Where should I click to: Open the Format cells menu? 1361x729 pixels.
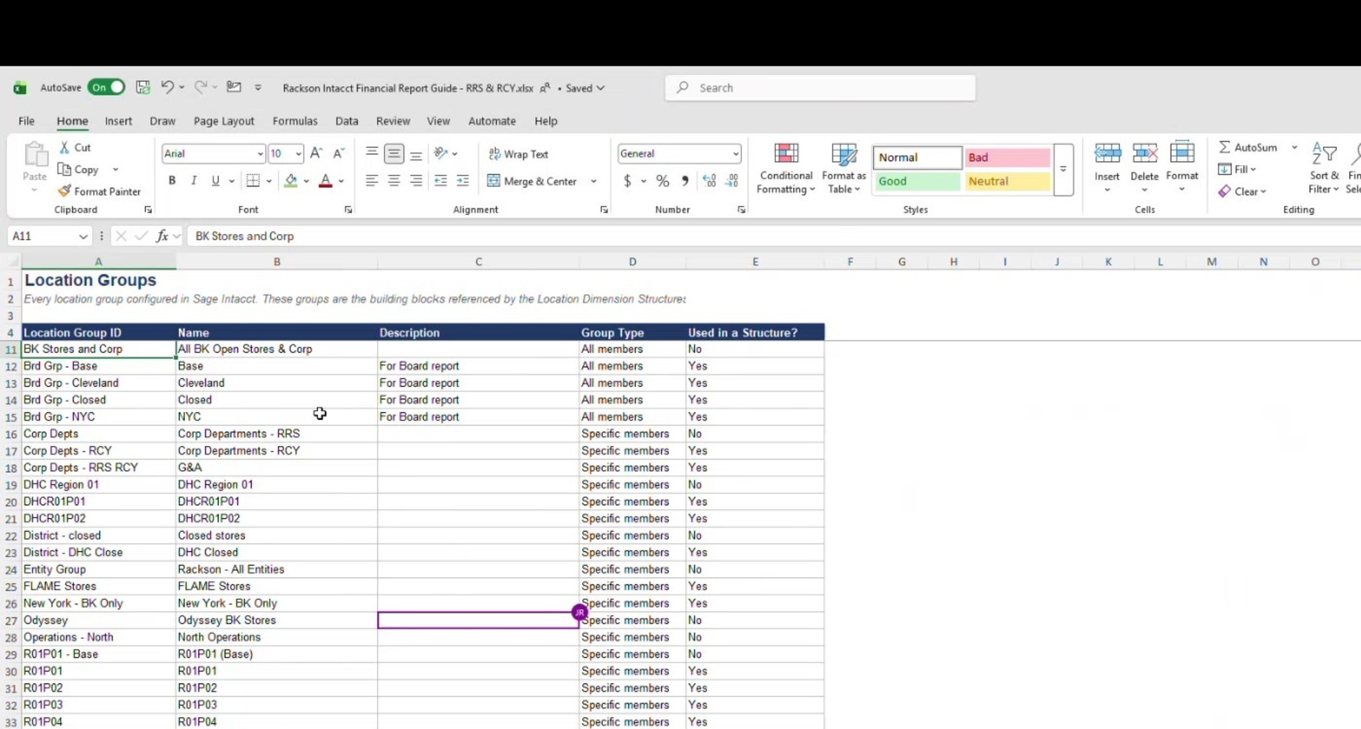point(1182,168)
